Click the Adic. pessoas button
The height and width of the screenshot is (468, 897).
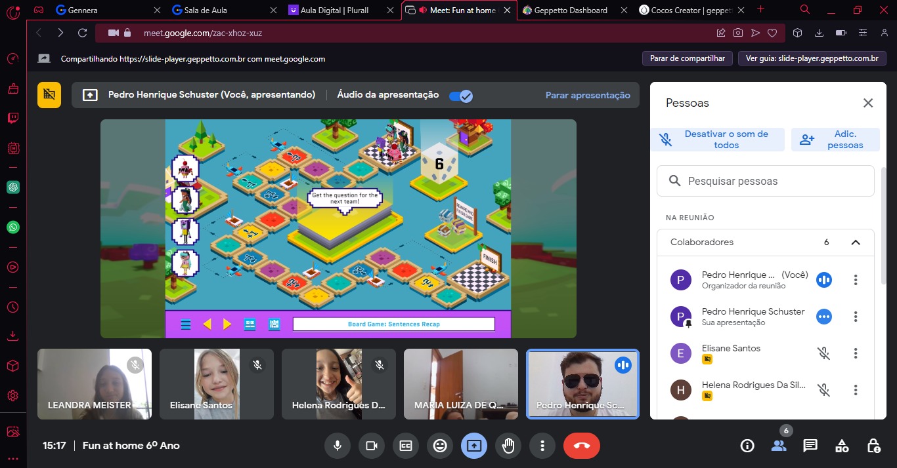[835, 140]
